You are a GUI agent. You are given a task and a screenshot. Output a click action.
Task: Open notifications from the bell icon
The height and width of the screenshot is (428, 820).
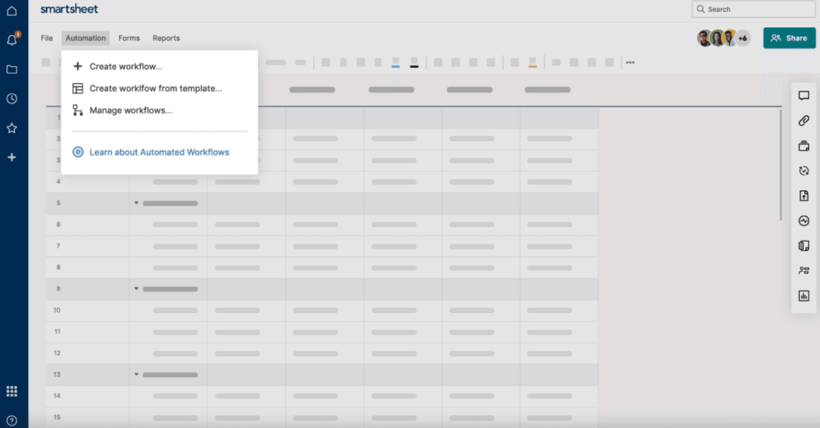point(12,39)
